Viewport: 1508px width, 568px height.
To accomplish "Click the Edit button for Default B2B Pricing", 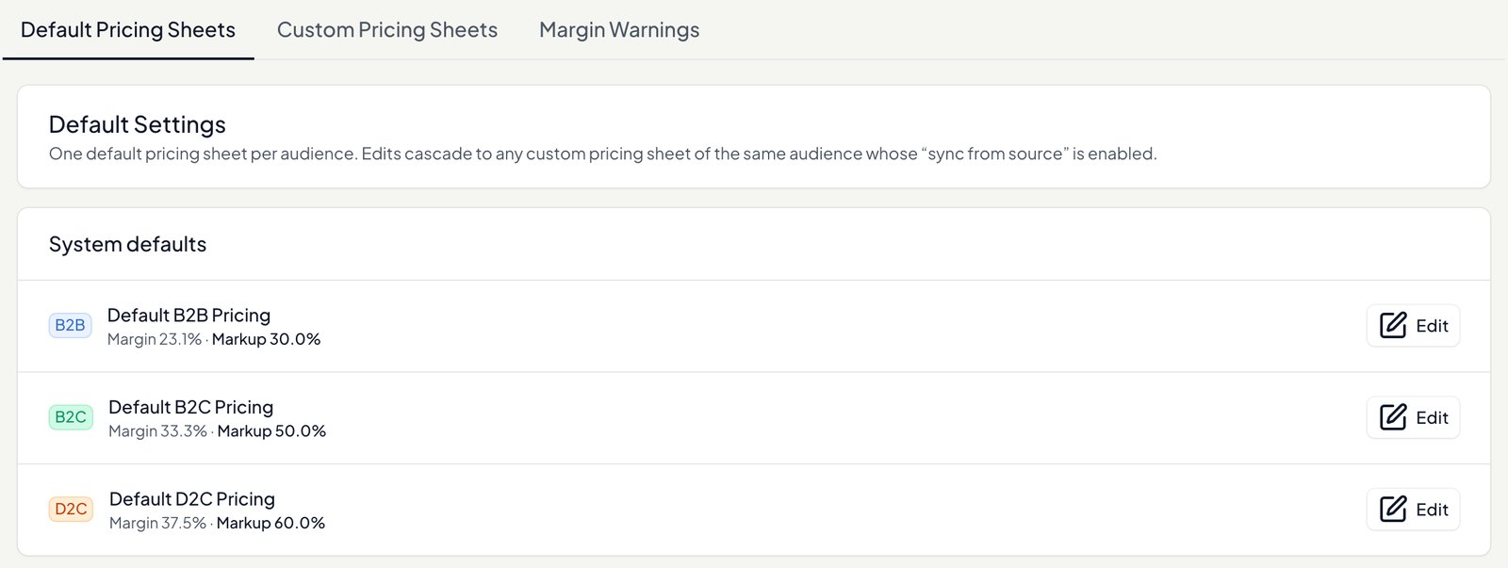I will tap(1413, 326).
